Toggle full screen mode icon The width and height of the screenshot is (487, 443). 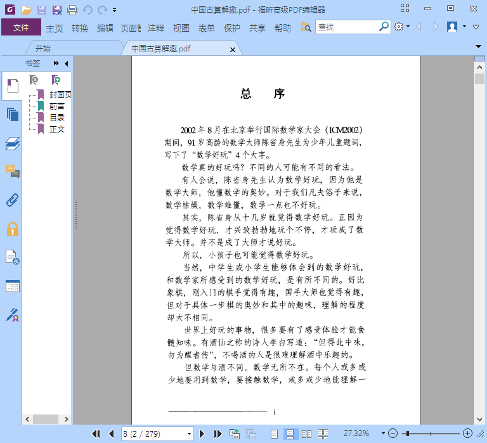point(405,8)
